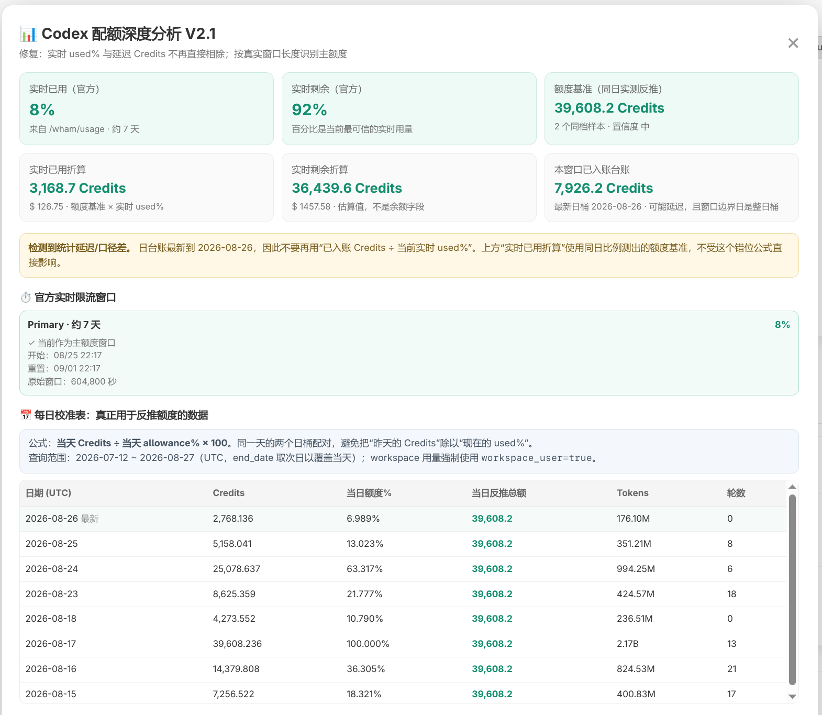Click the Credits cell 8,625.359
Screen dimensions: 822x715
pos(234,594)
